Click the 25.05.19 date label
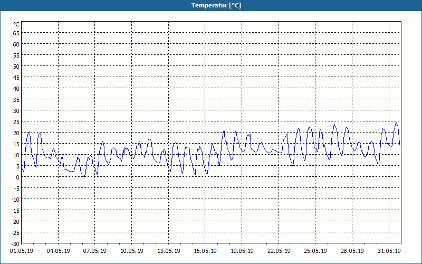 tap(315, 251)
